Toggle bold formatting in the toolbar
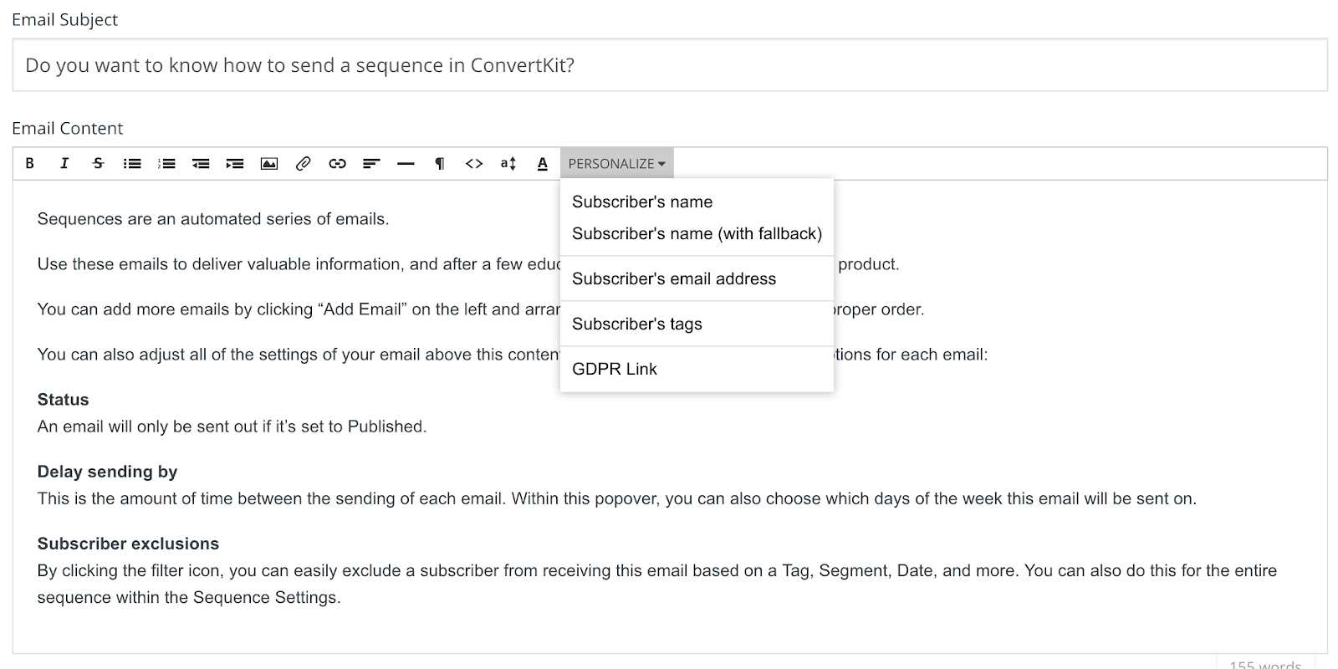Viewport: 1338px width, 669px height. point(30,164)
